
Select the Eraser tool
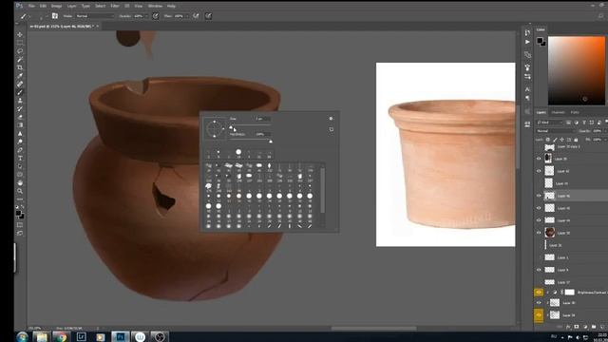(x=20, y=117)
